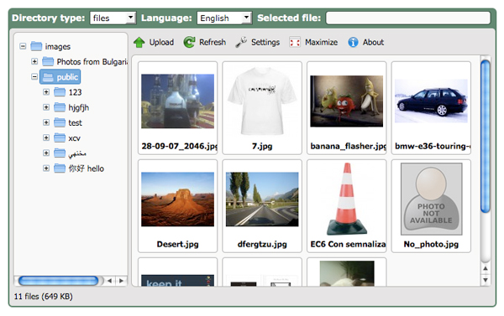Viewport: 504px width, 316px height.
Task: Click the hjgfjh folder icon
Action: click(60, 107)
